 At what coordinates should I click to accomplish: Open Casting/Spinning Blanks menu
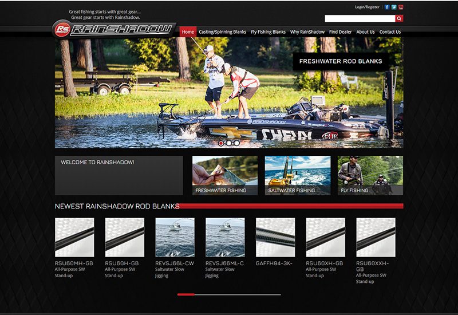coord(222,32)
